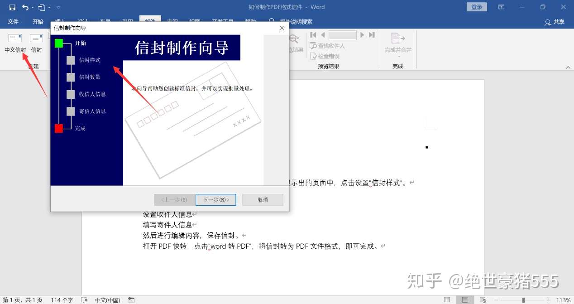Open 完成并合并 finish and merge dropdown
Viewport: 574px width, 304px height.
point(398,45)
